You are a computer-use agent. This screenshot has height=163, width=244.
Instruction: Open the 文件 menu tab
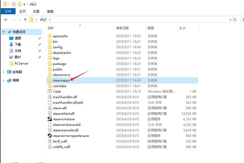click(x=8, y=11)
